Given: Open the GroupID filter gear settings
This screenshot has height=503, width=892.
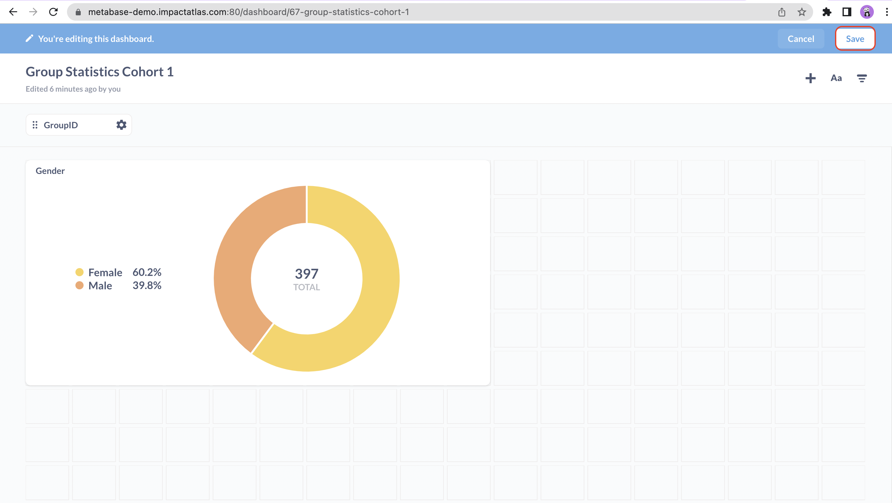Looking at the screenshot, I should pos(121,124).
